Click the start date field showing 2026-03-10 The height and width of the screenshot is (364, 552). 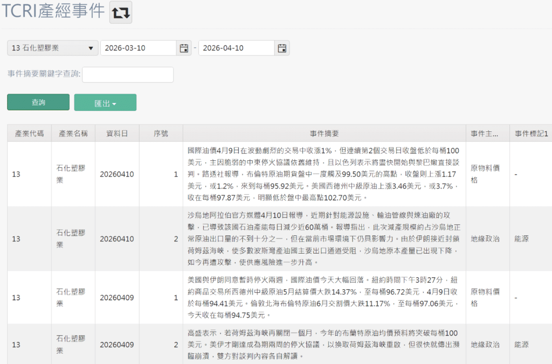139,48
